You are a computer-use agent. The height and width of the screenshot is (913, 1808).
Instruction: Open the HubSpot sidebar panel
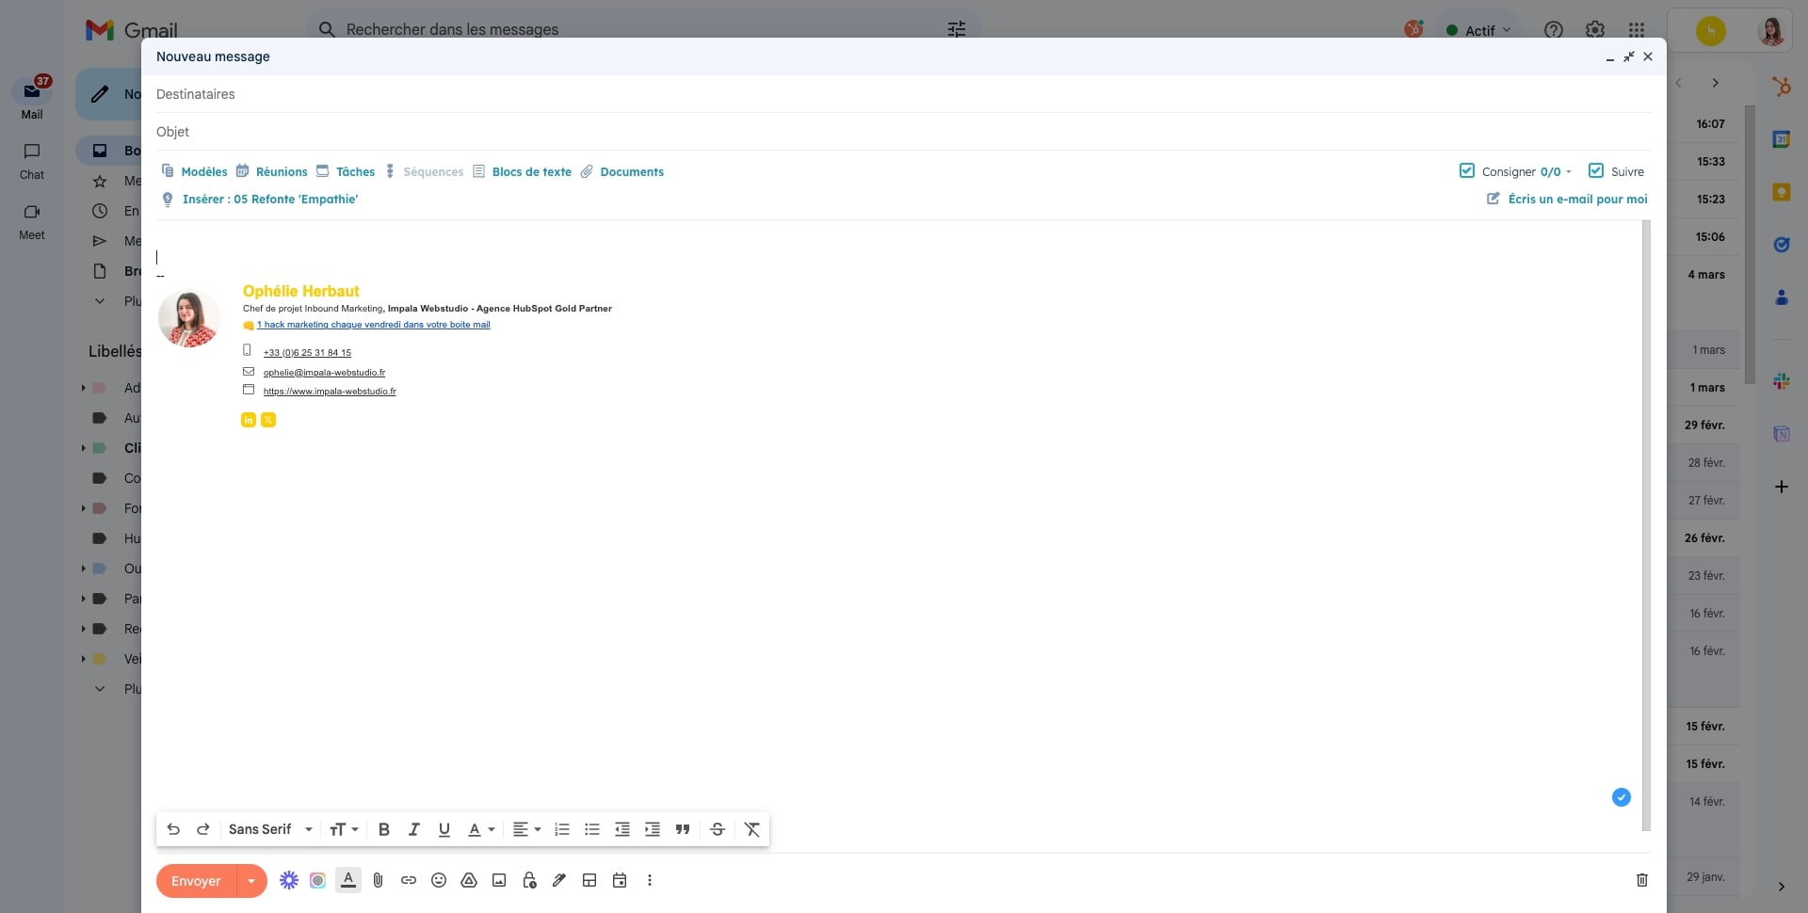[1783, 87]
